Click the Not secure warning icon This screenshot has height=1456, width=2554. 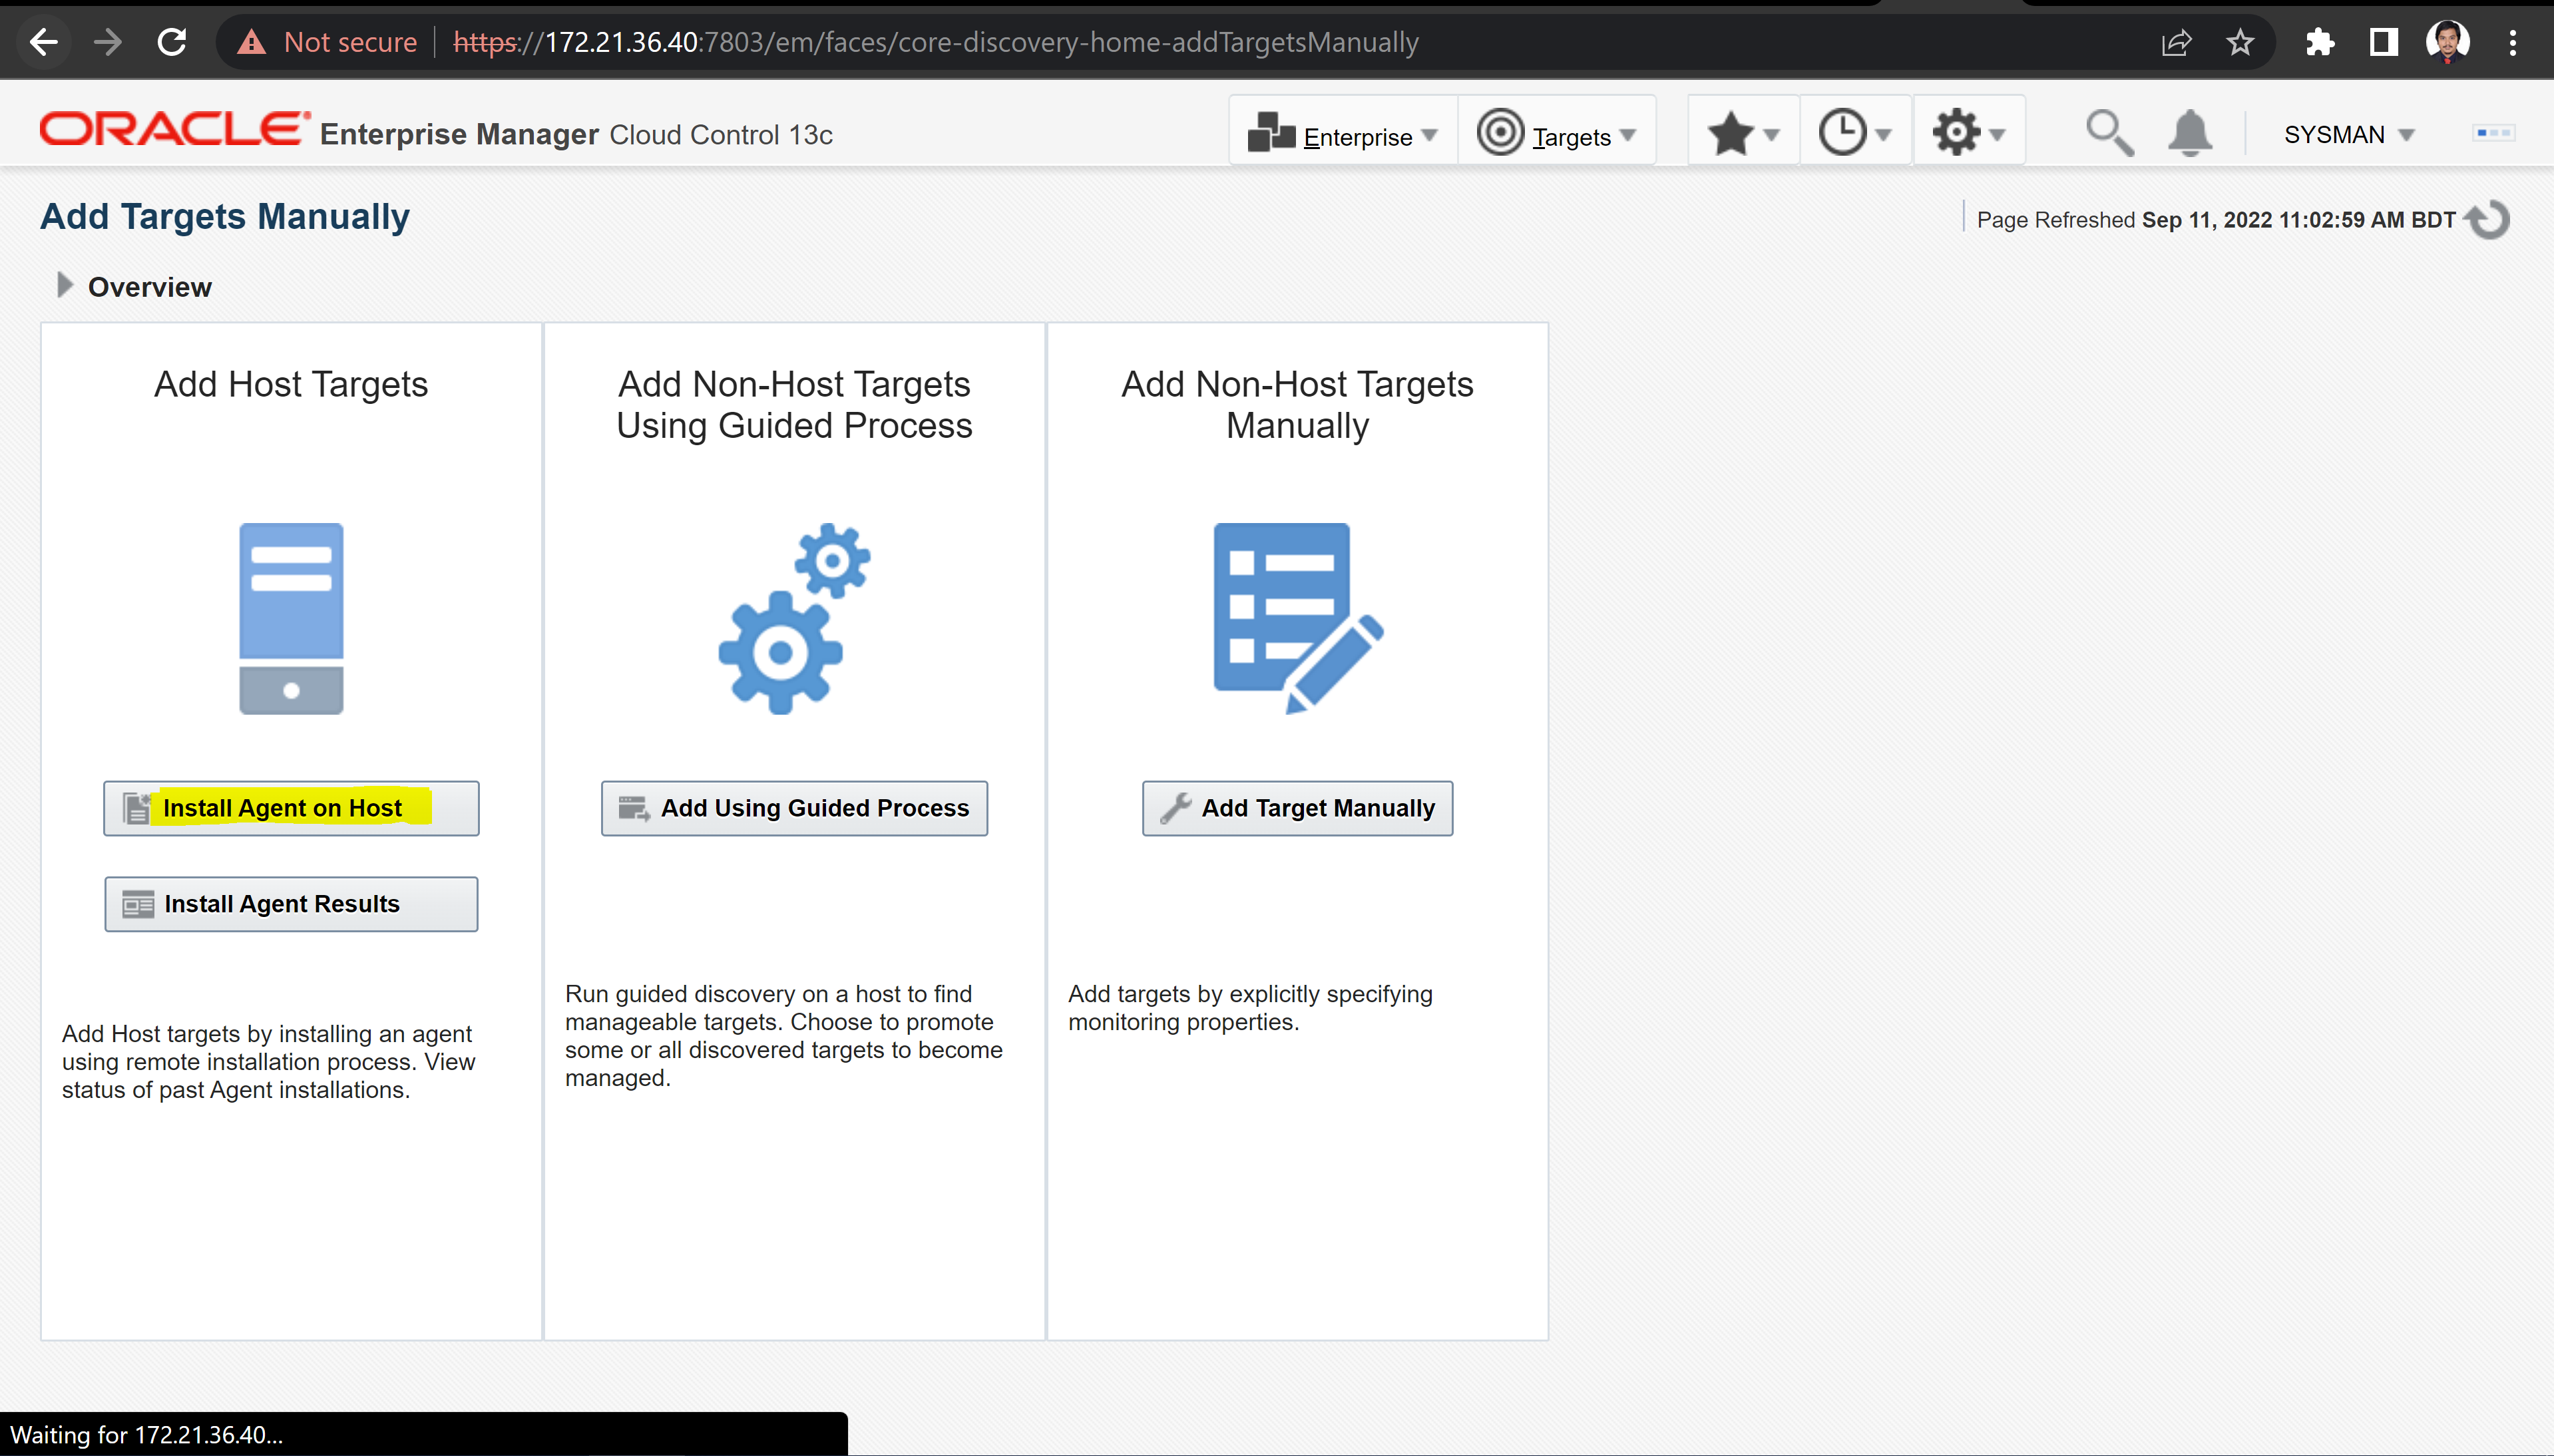(x=252, y=42)
